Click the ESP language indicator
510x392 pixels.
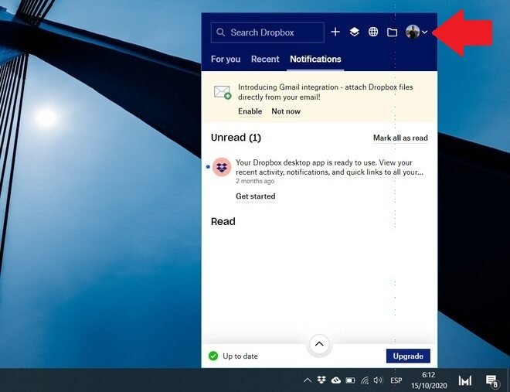click(396, 380)
